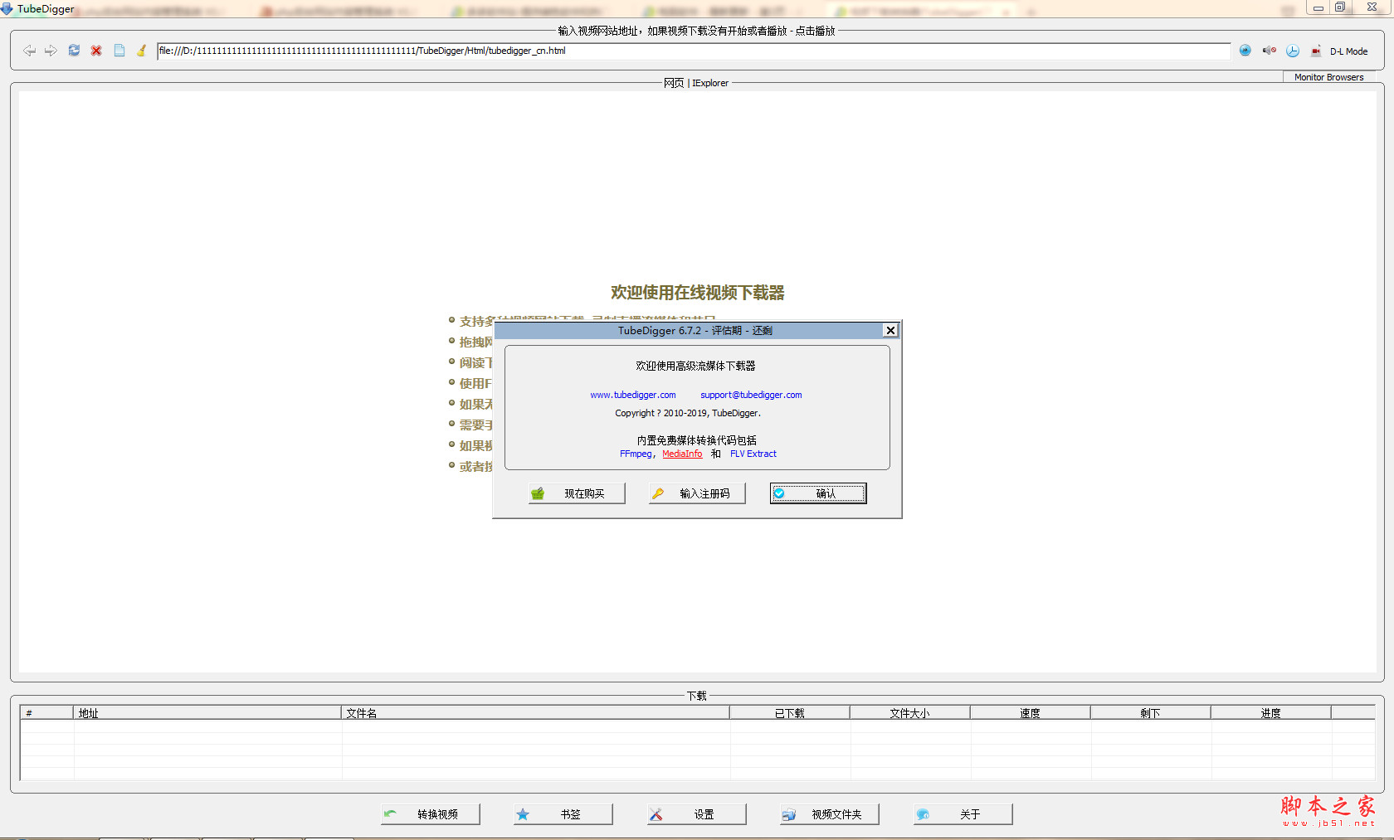Minimize the TubeDigger main window
Screen dimensions: 1394x840
click(x=1318, y=7)
